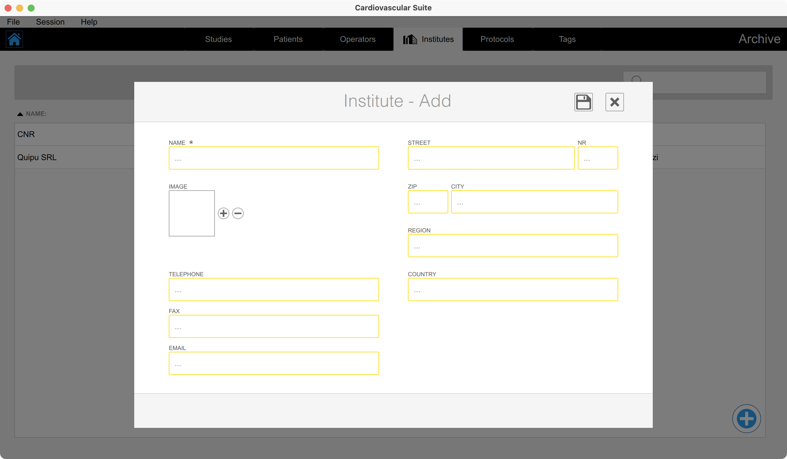The width and height of the screenshot is (787, 459).
Task: Click the blue add institute button
Action: 746,418
